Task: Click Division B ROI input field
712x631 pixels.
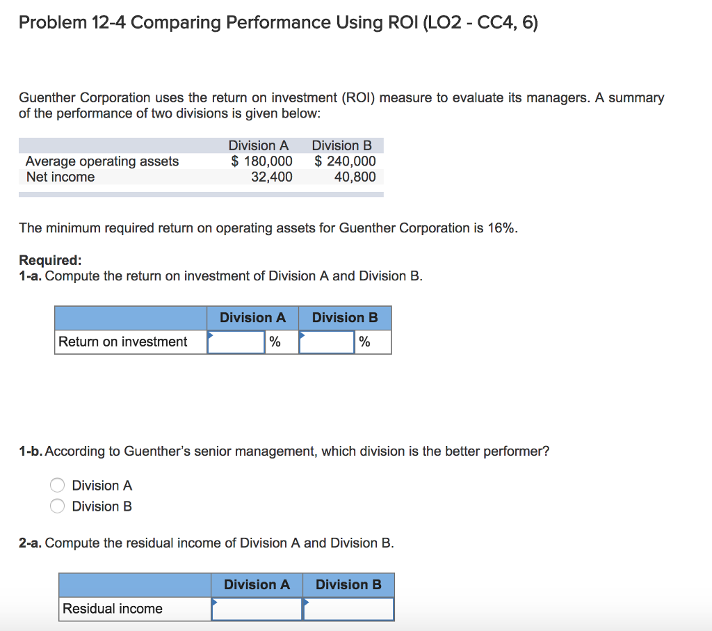Action: pos(327,342)
